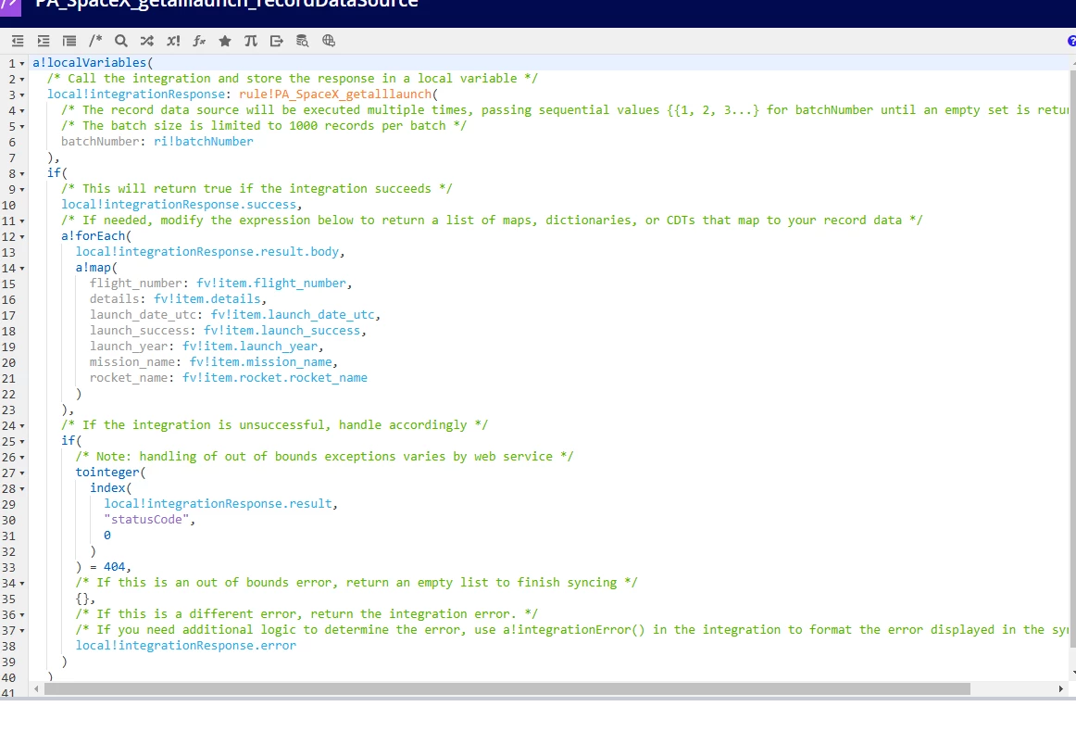
Task: Open search with the magnifier icon
Action: click(x=120, y=41)
